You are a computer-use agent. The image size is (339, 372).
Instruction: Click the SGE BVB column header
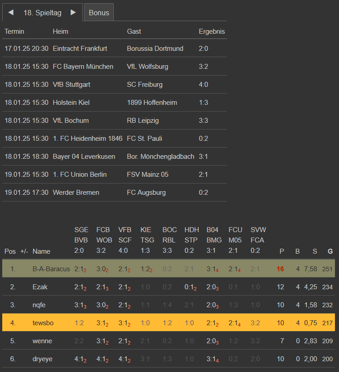[x=81, y=240]
